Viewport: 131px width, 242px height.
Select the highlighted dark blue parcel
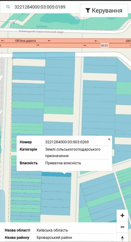tap(57, 174)
